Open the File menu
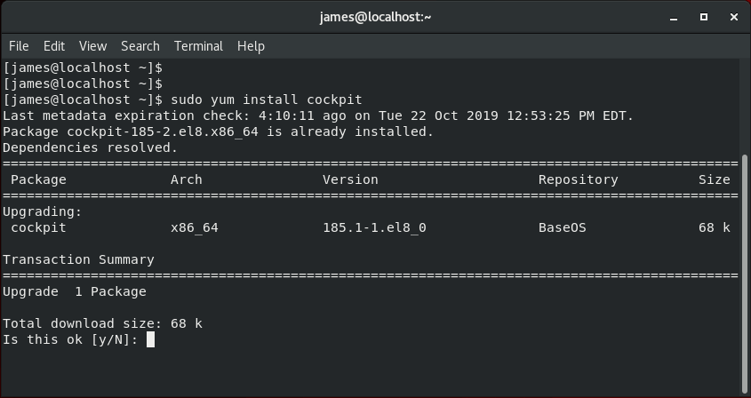751x398 pixels. coord(19,46)
